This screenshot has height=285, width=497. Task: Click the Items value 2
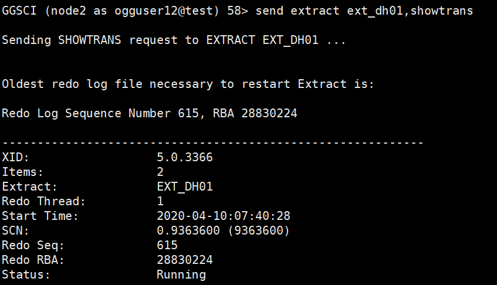pos(160,172)
